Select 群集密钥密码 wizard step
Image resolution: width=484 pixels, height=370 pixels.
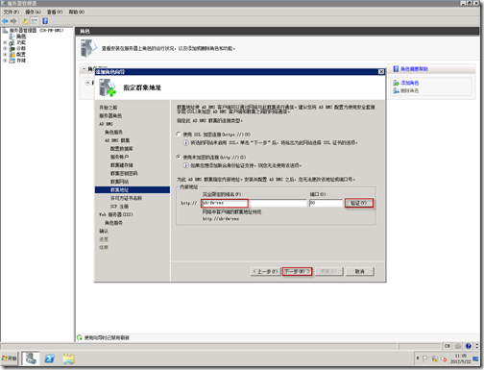(x=124, y=173)
